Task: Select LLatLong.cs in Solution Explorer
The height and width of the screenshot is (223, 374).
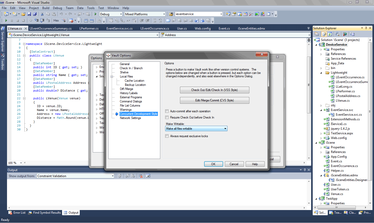Action: click(344, 87)
